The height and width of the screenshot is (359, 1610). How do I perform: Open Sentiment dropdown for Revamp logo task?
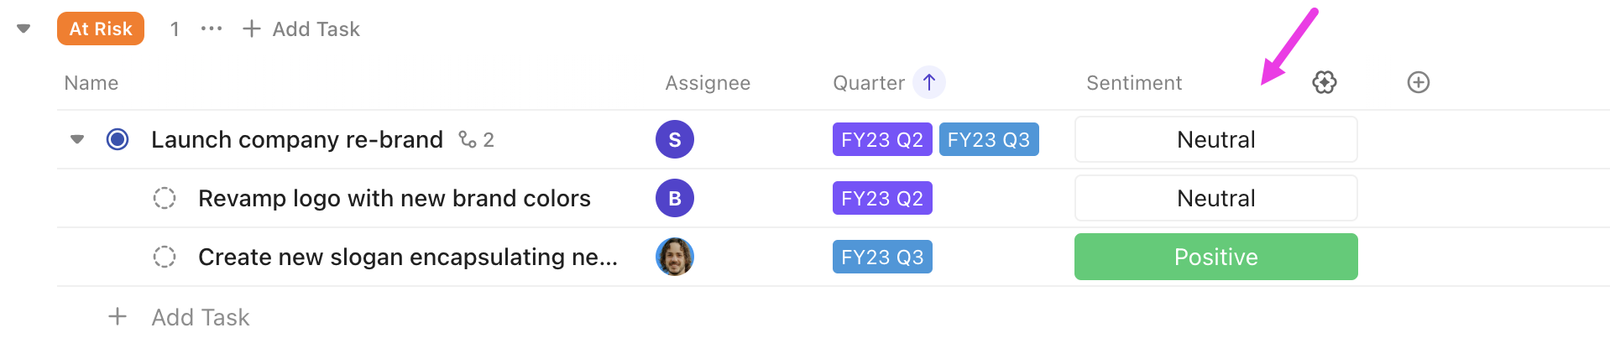1215,198
